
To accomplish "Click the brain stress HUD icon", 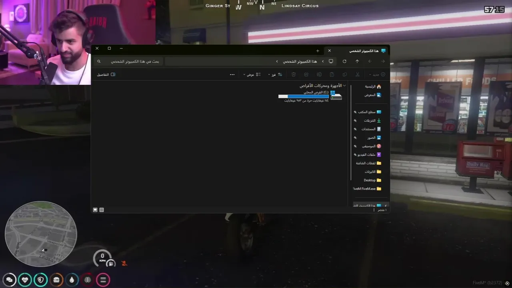I will click(x=88, y=280).
